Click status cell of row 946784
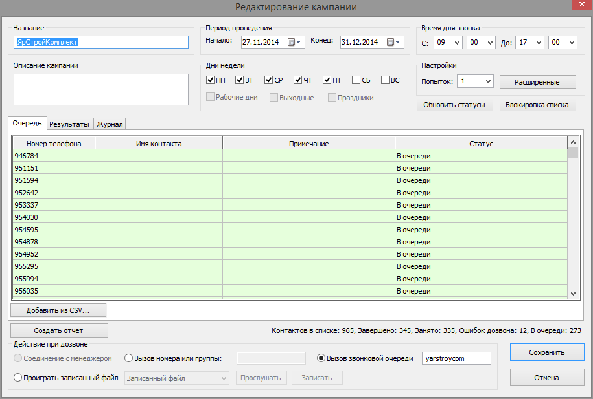 click(x=482, y=156)
